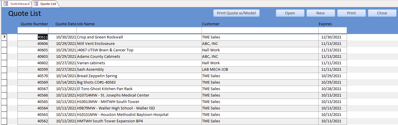The image size is (398, 125).
Task: Click the Expires filter field
Action: tap(332, 30)
